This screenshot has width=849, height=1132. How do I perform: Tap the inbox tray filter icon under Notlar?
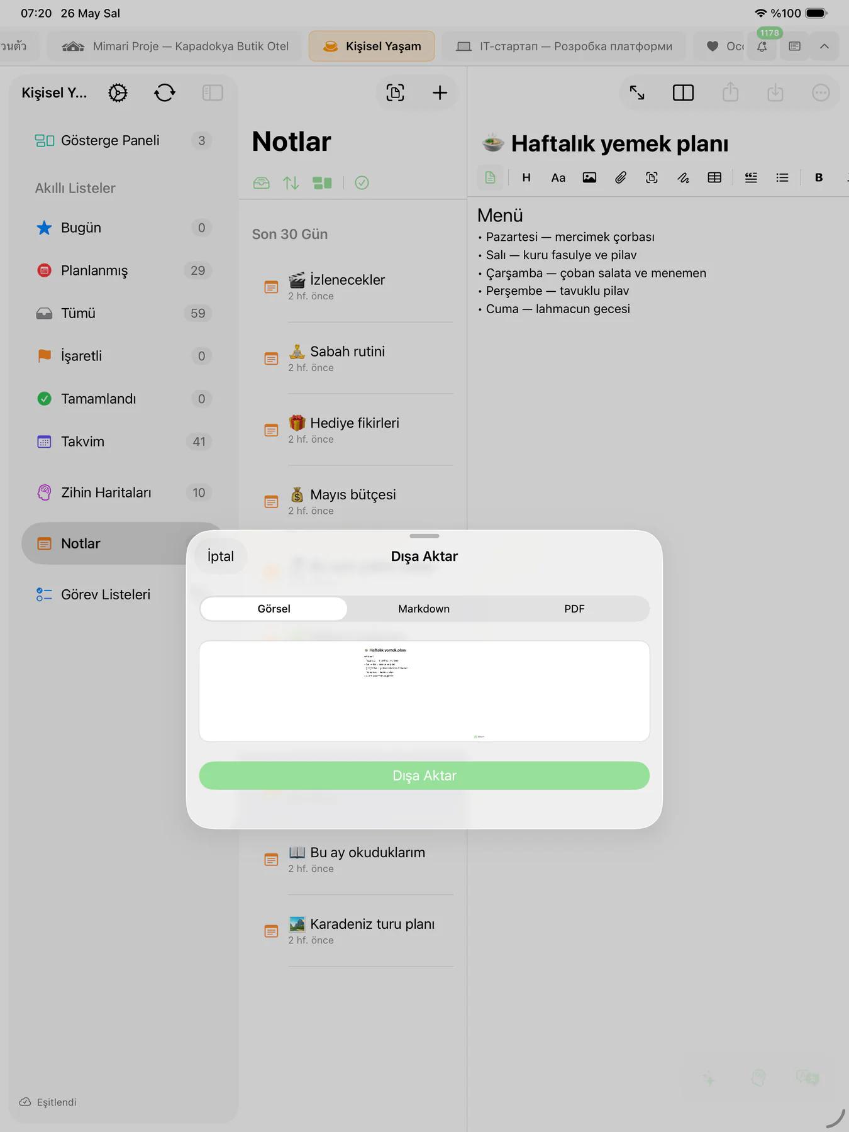[261, 183]
